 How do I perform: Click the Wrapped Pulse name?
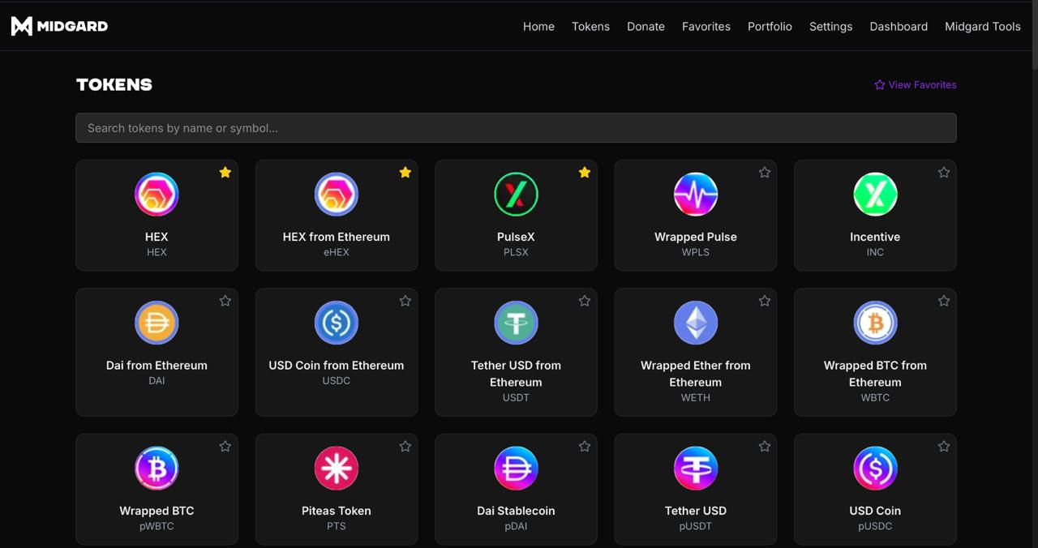click(696, 237)
